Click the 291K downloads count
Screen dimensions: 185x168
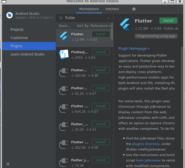(x=77, y=57)
